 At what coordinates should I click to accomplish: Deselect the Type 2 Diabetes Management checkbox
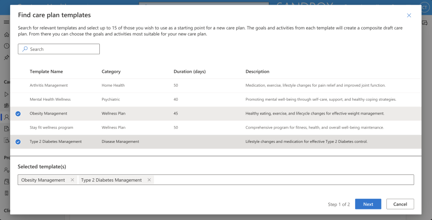(x=18, y=142)
